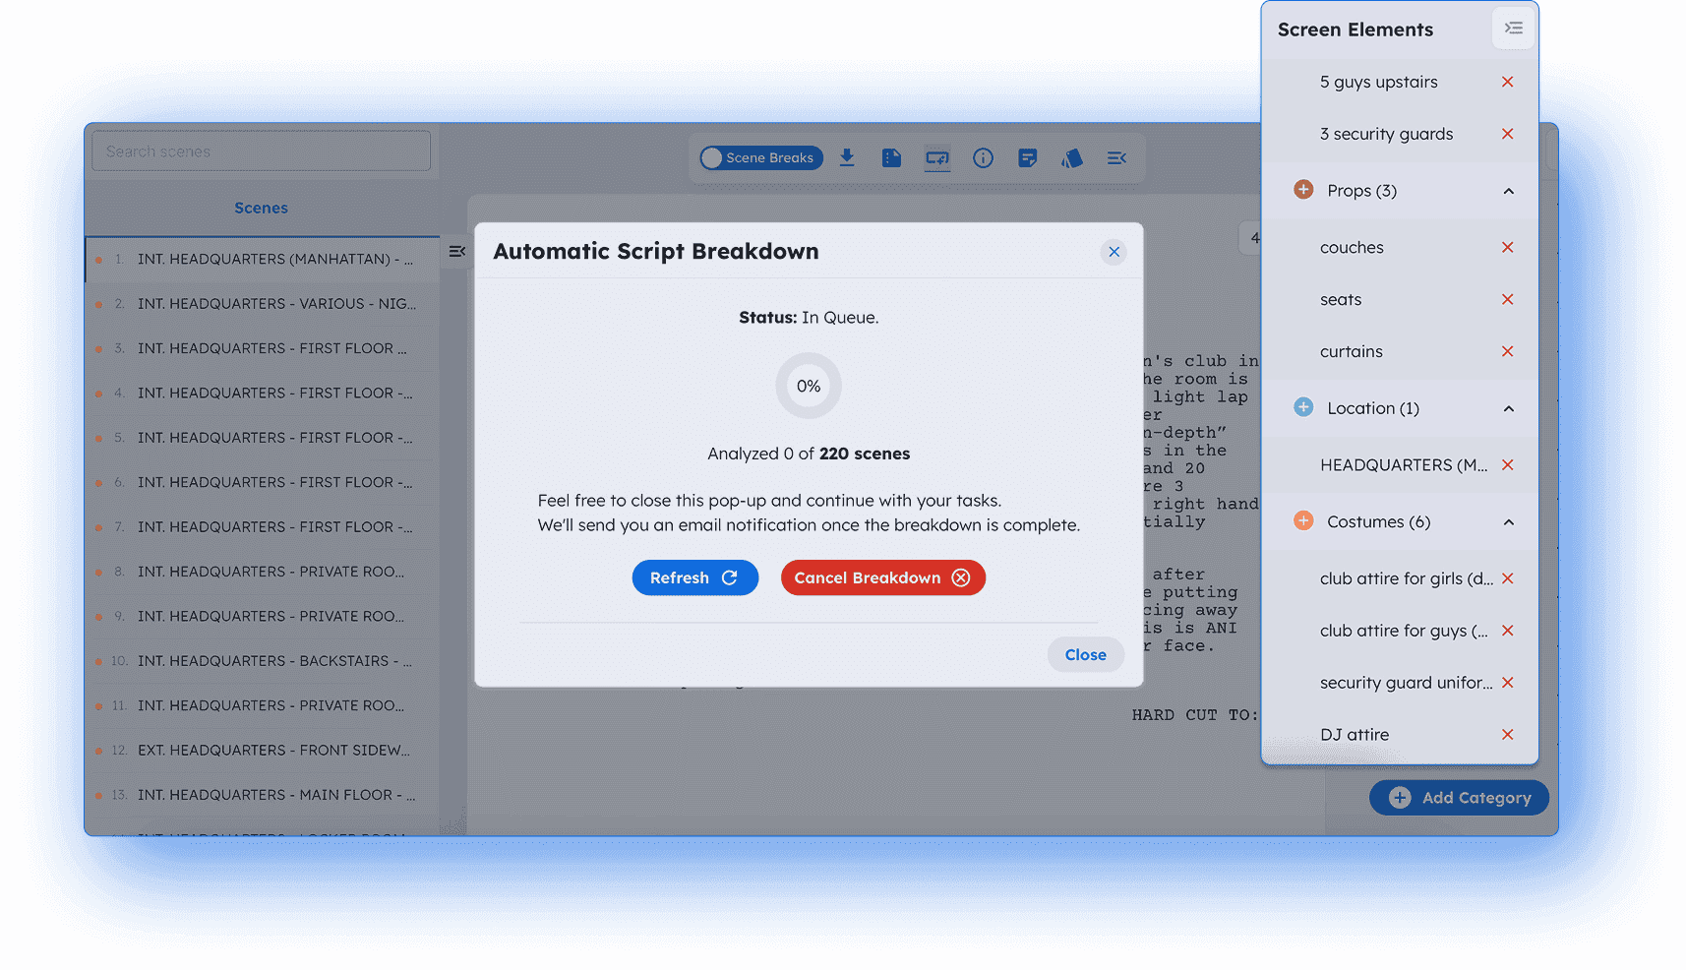The height and width of the screenshot is (970, 1686).
Task: Click the 0% progress circle indicator
Action: pyautogui.click(x=809, y=386)
